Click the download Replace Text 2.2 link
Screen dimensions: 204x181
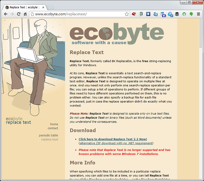(x=113, y=139)
